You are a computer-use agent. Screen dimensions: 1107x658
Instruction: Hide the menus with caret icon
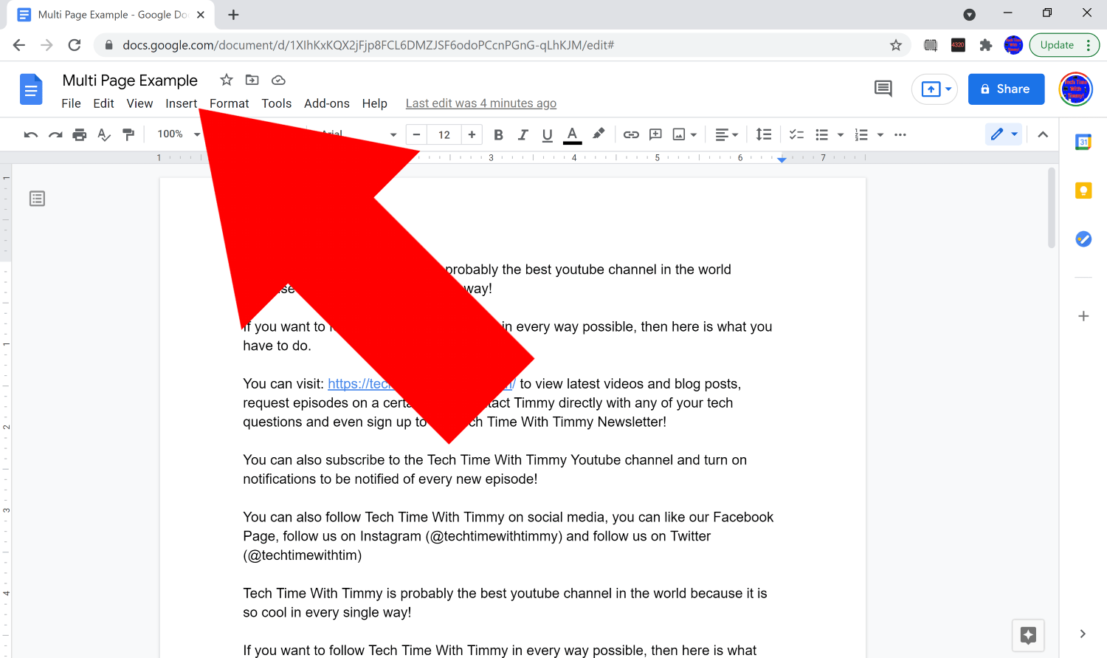1043,134
